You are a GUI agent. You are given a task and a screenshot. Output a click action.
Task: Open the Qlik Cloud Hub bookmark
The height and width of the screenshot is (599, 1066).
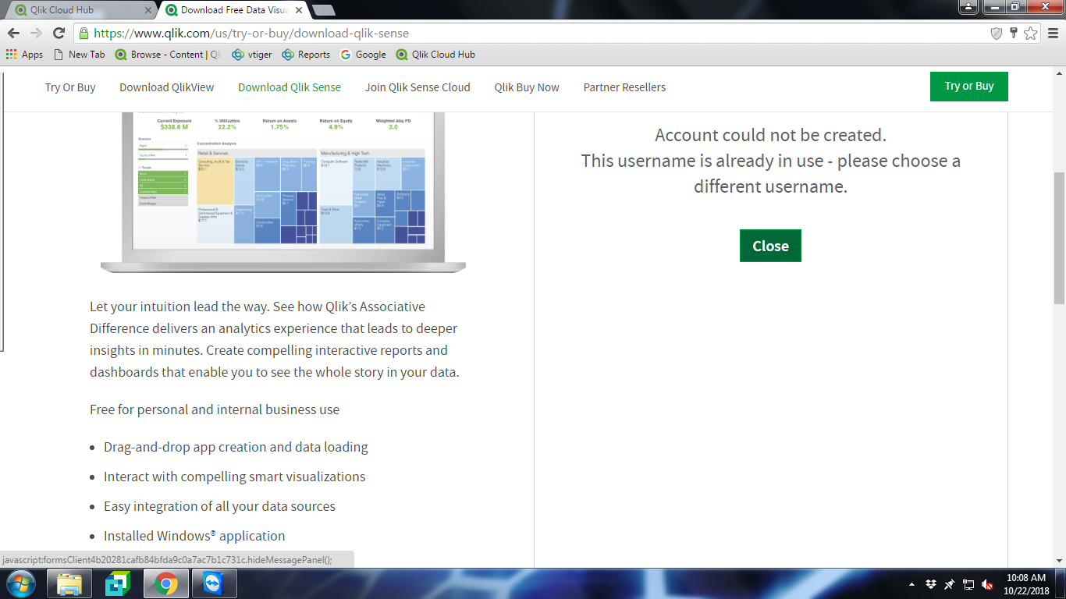[435, 55]
